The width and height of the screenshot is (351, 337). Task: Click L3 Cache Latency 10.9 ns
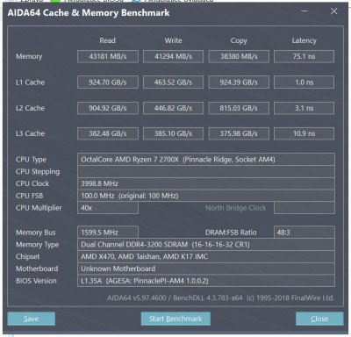click(x=304, y=133)
